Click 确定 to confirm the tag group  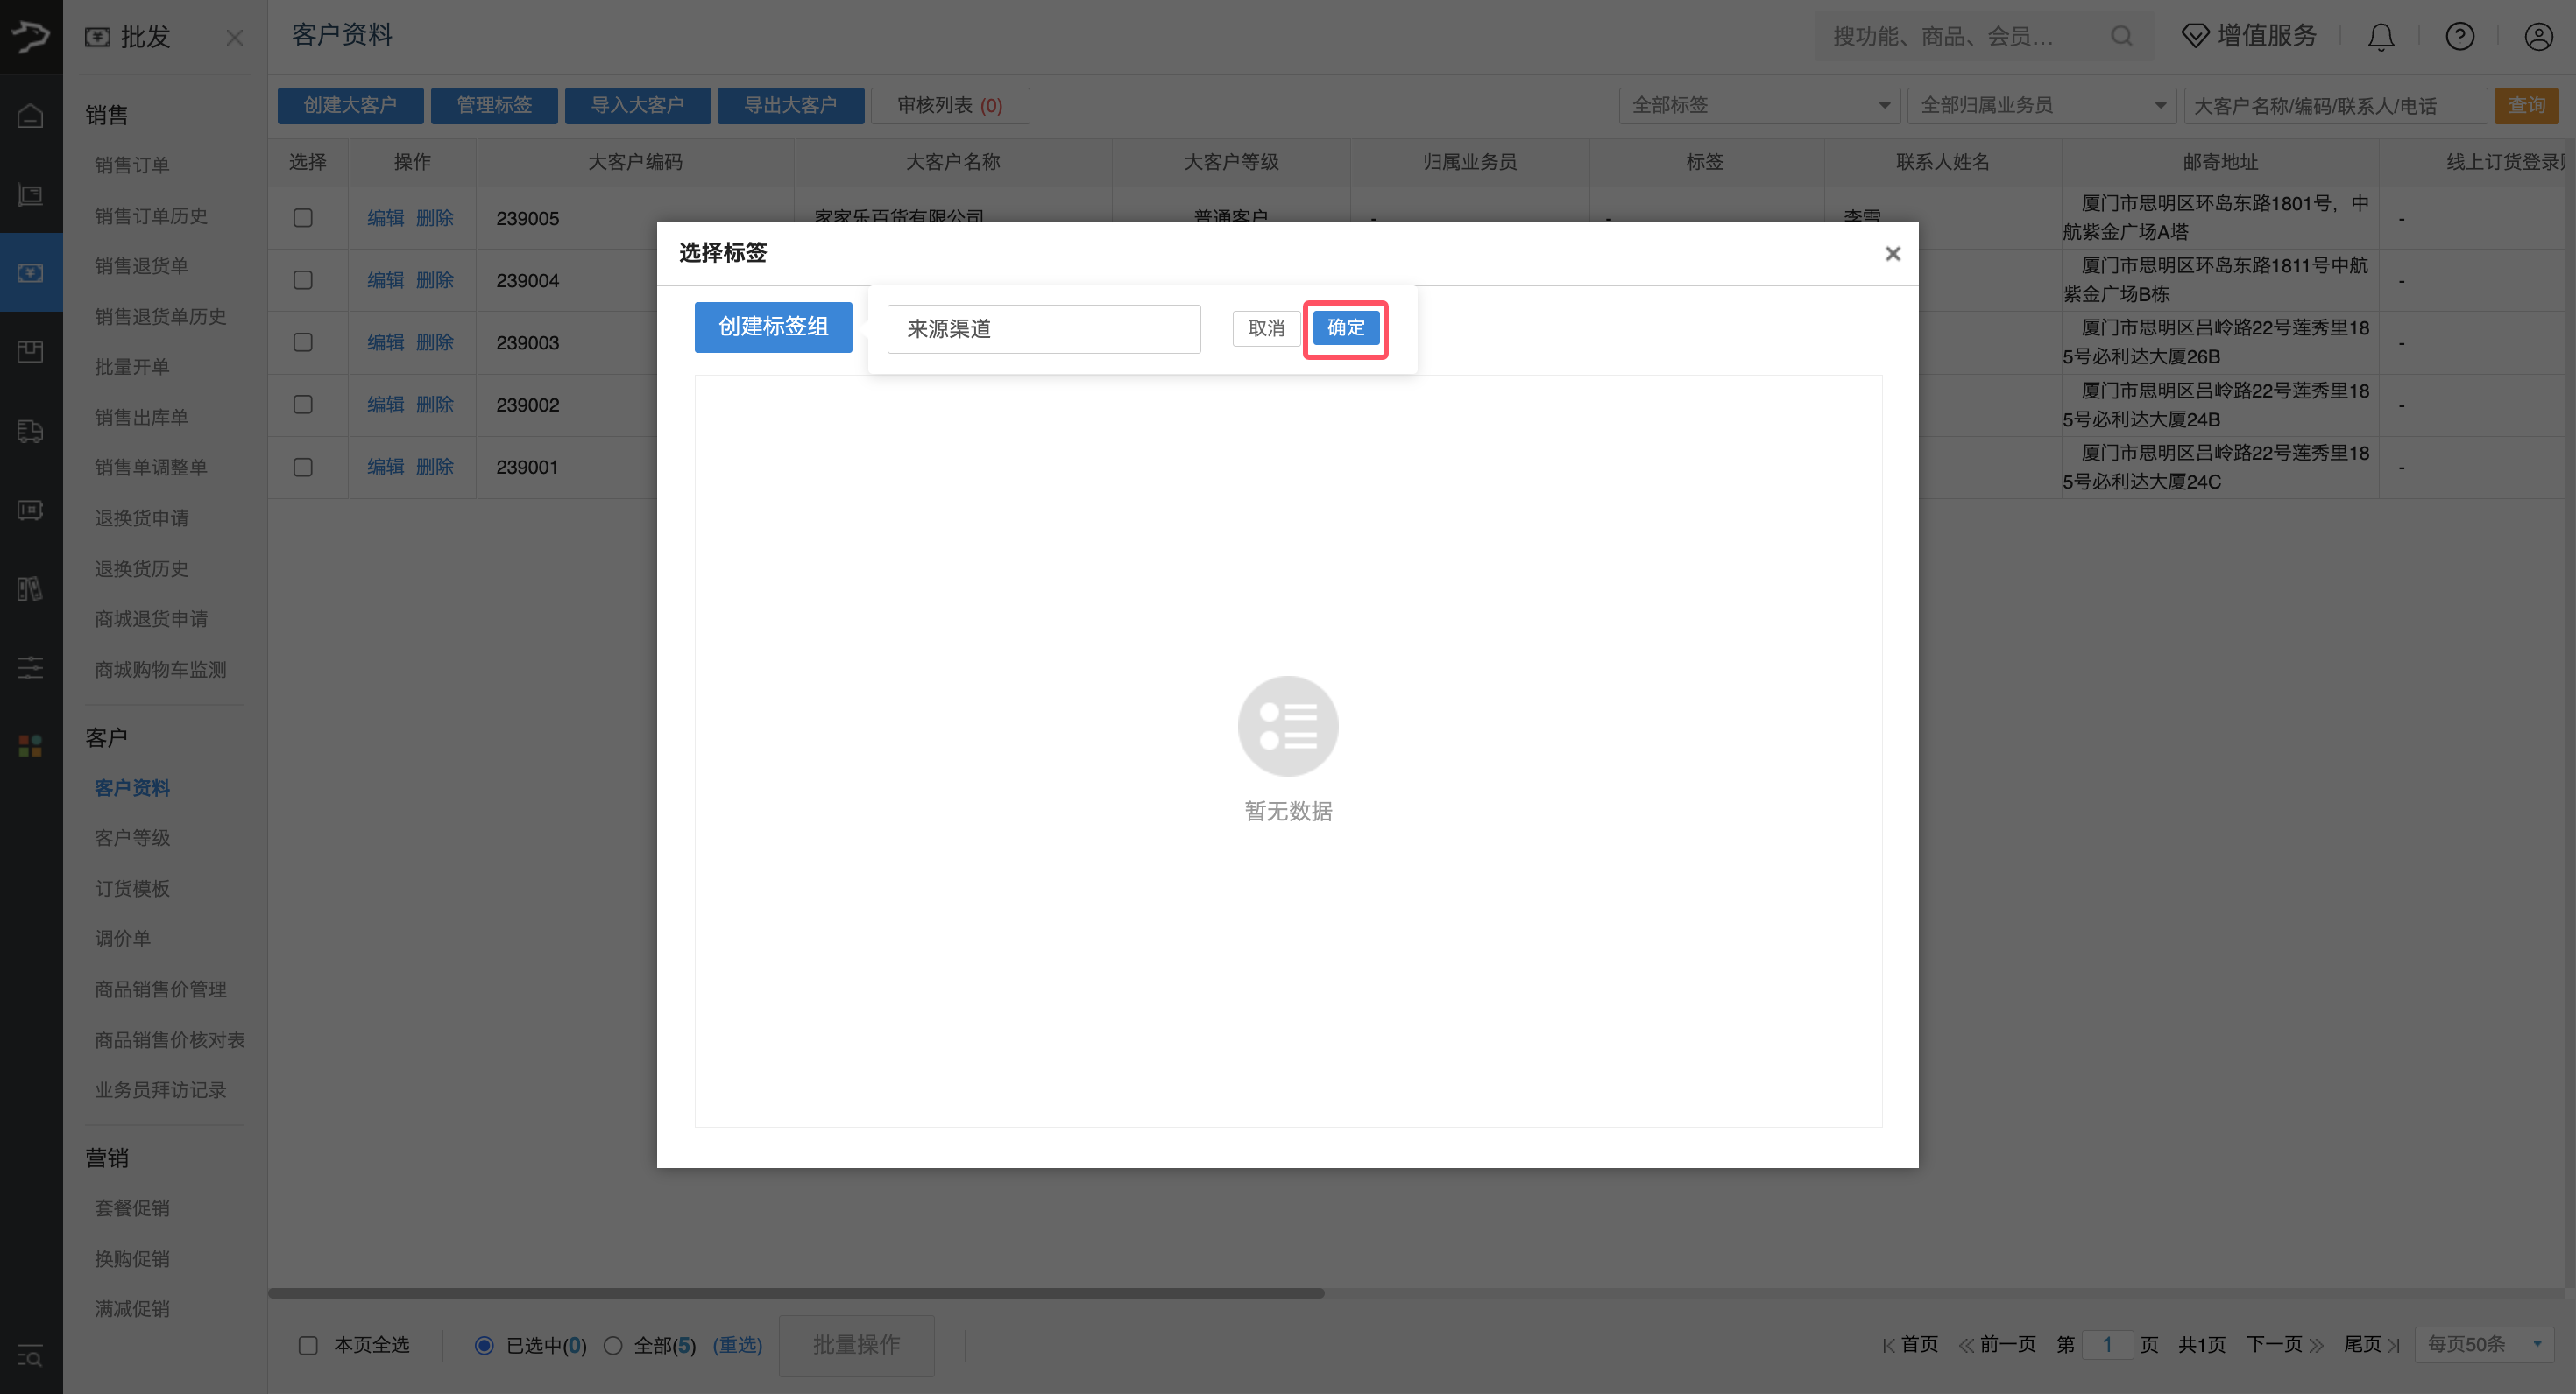point(1345,327)
